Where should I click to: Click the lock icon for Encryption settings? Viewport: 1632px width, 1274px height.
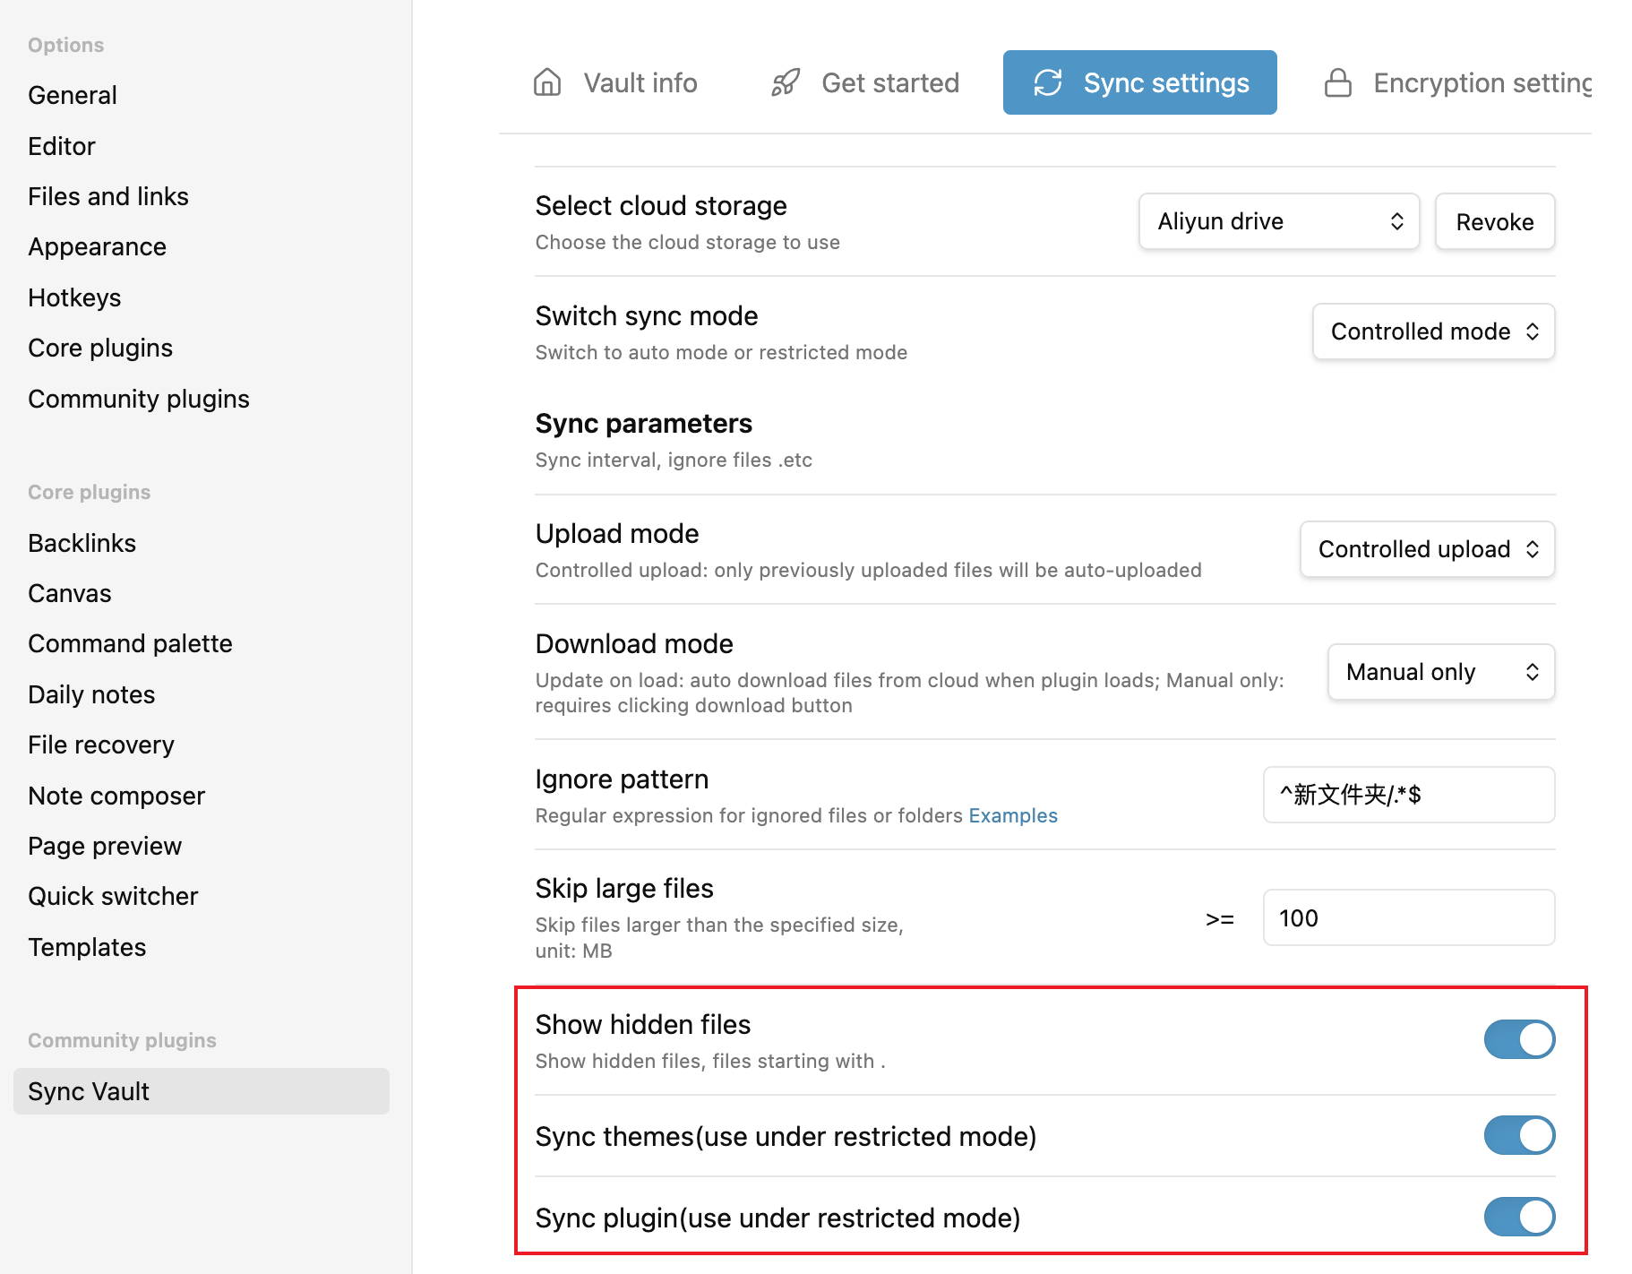(x=1337, y=82)
